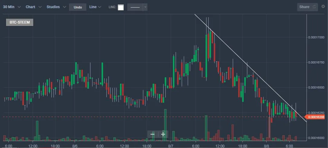328x148 pixels.
Task: Open the Chart type dropdown
Action: (34, 7)
